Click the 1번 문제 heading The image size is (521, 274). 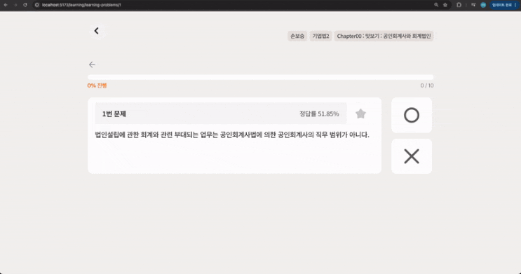[x=114, y=114]
